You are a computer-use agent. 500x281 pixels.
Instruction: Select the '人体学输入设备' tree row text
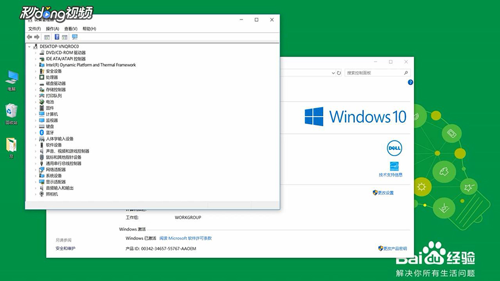59,139
